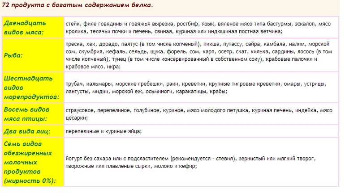Click the word "трубач" in the seafood row

(x=75, y=84)
